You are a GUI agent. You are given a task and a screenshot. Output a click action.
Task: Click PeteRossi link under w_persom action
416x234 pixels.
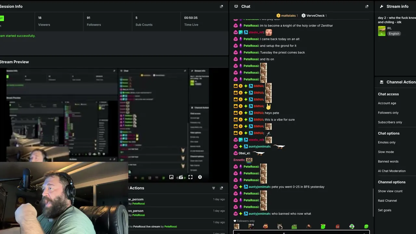coord(138,204)
